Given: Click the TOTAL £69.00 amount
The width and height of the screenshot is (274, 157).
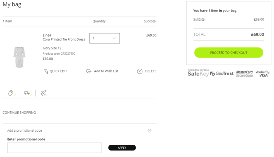Looking at the screenshot, I should tap(257, 35).
